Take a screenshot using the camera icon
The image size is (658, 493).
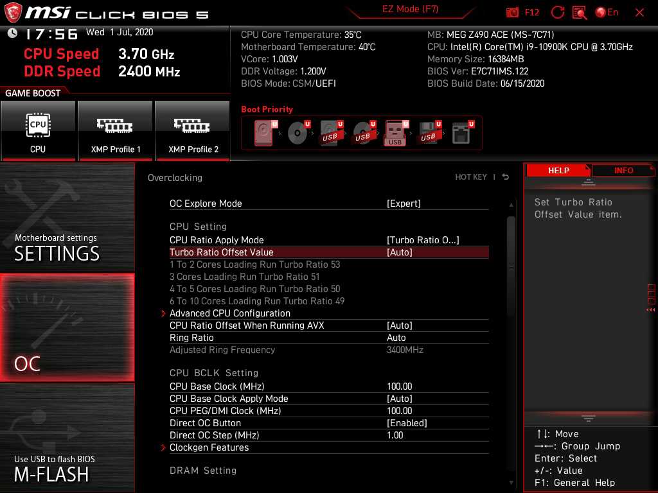click(x=512, y=12)
